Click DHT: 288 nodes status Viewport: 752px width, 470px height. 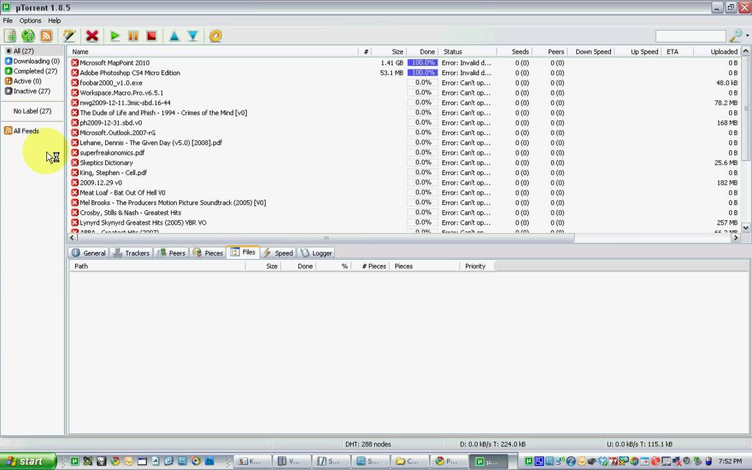click(x=368, y=444)
